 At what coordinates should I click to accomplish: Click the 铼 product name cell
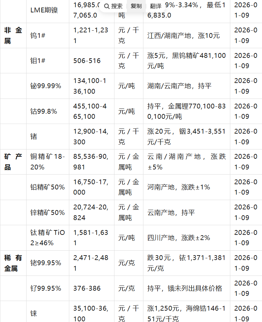pos(34,313)
